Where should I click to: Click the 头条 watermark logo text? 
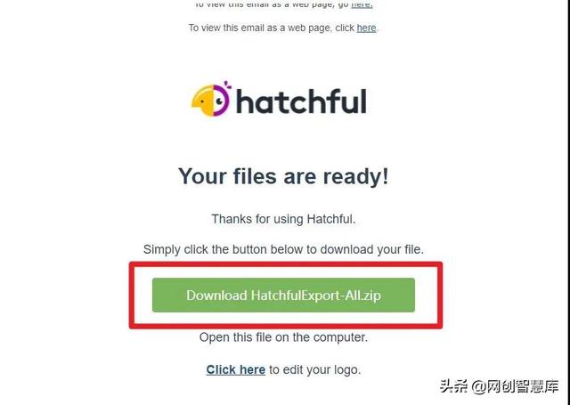tap(453, 386)
